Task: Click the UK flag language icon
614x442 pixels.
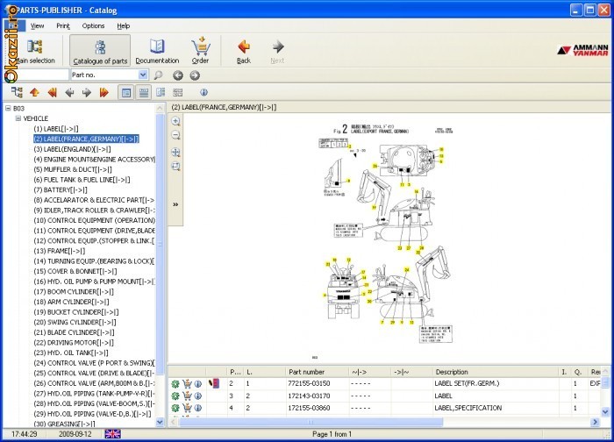Action: [112, 434]
